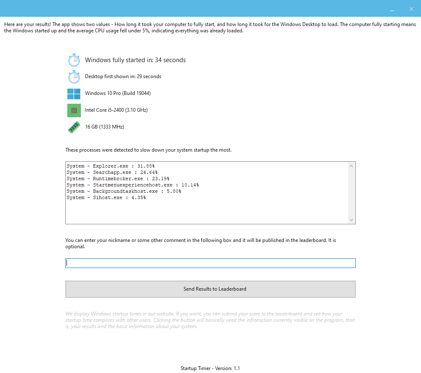Select the Backgroundtaskhost.exe : 5.80% line
421x373 pixels.
pyautogui.click(x=124, y=191)
